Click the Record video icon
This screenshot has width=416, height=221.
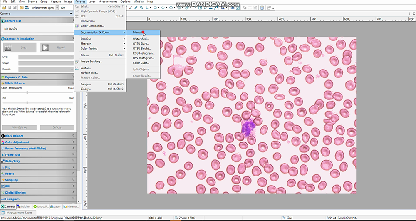(x=45, y=47)
